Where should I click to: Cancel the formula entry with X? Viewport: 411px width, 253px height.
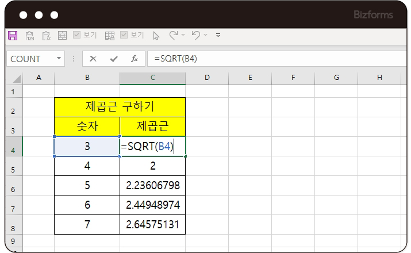click(x=93, y=59)
